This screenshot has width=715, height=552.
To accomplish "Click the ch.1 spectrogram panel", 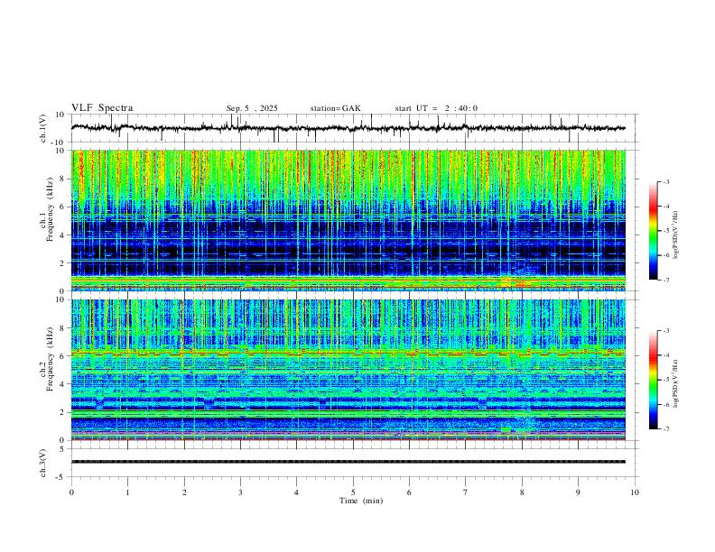I will coord(348,220).
